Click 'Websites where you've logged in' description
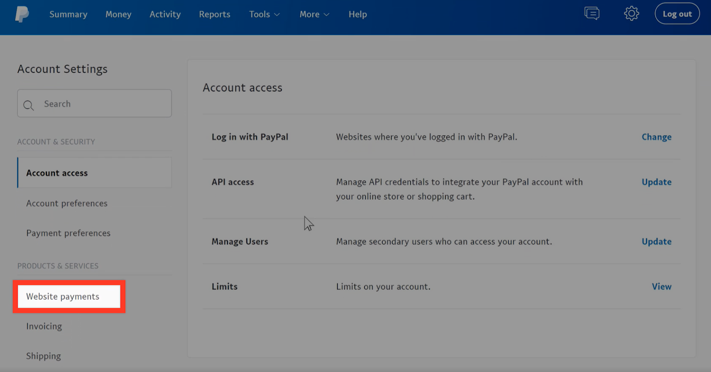This screenshot has height=372, width=711. click(x=427, y=137)
